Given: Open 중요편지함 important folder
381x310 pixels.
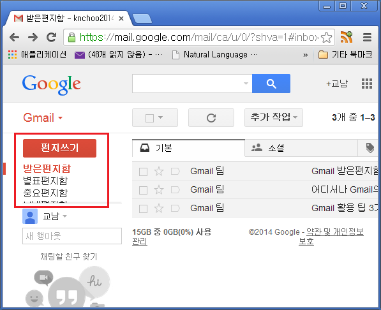Looking at the screenshot, I should [x=45, y=193].
